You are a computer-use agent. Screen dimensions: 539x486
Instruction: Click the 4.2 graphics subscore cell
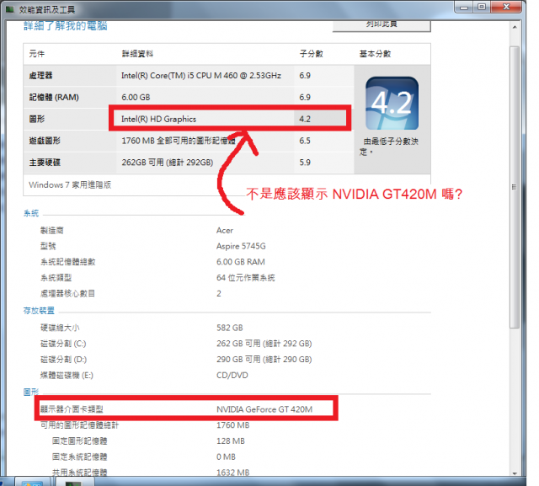305,119
